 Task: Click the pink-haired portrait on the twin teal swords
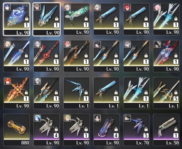pos(157,7)
